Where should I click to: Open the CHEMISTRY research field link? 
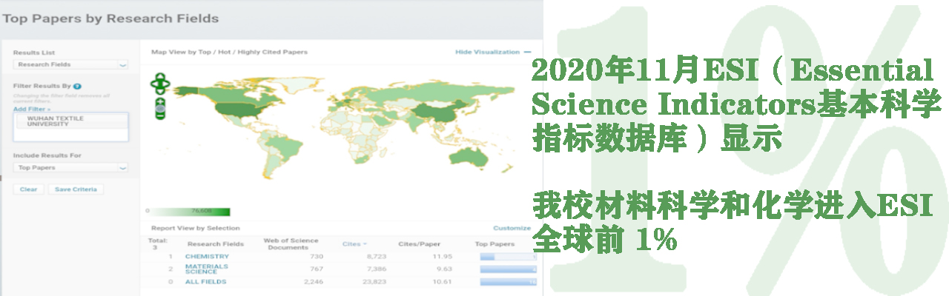click(207, 257)
